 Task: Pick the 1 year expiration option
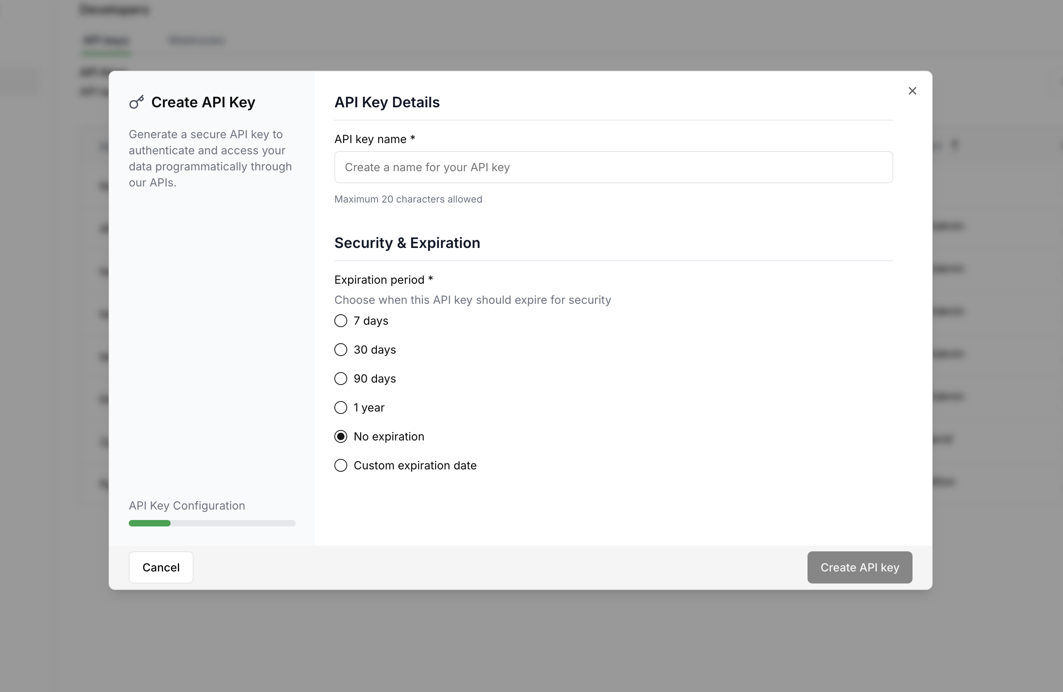pyautogui.click(x=341, y=408)
